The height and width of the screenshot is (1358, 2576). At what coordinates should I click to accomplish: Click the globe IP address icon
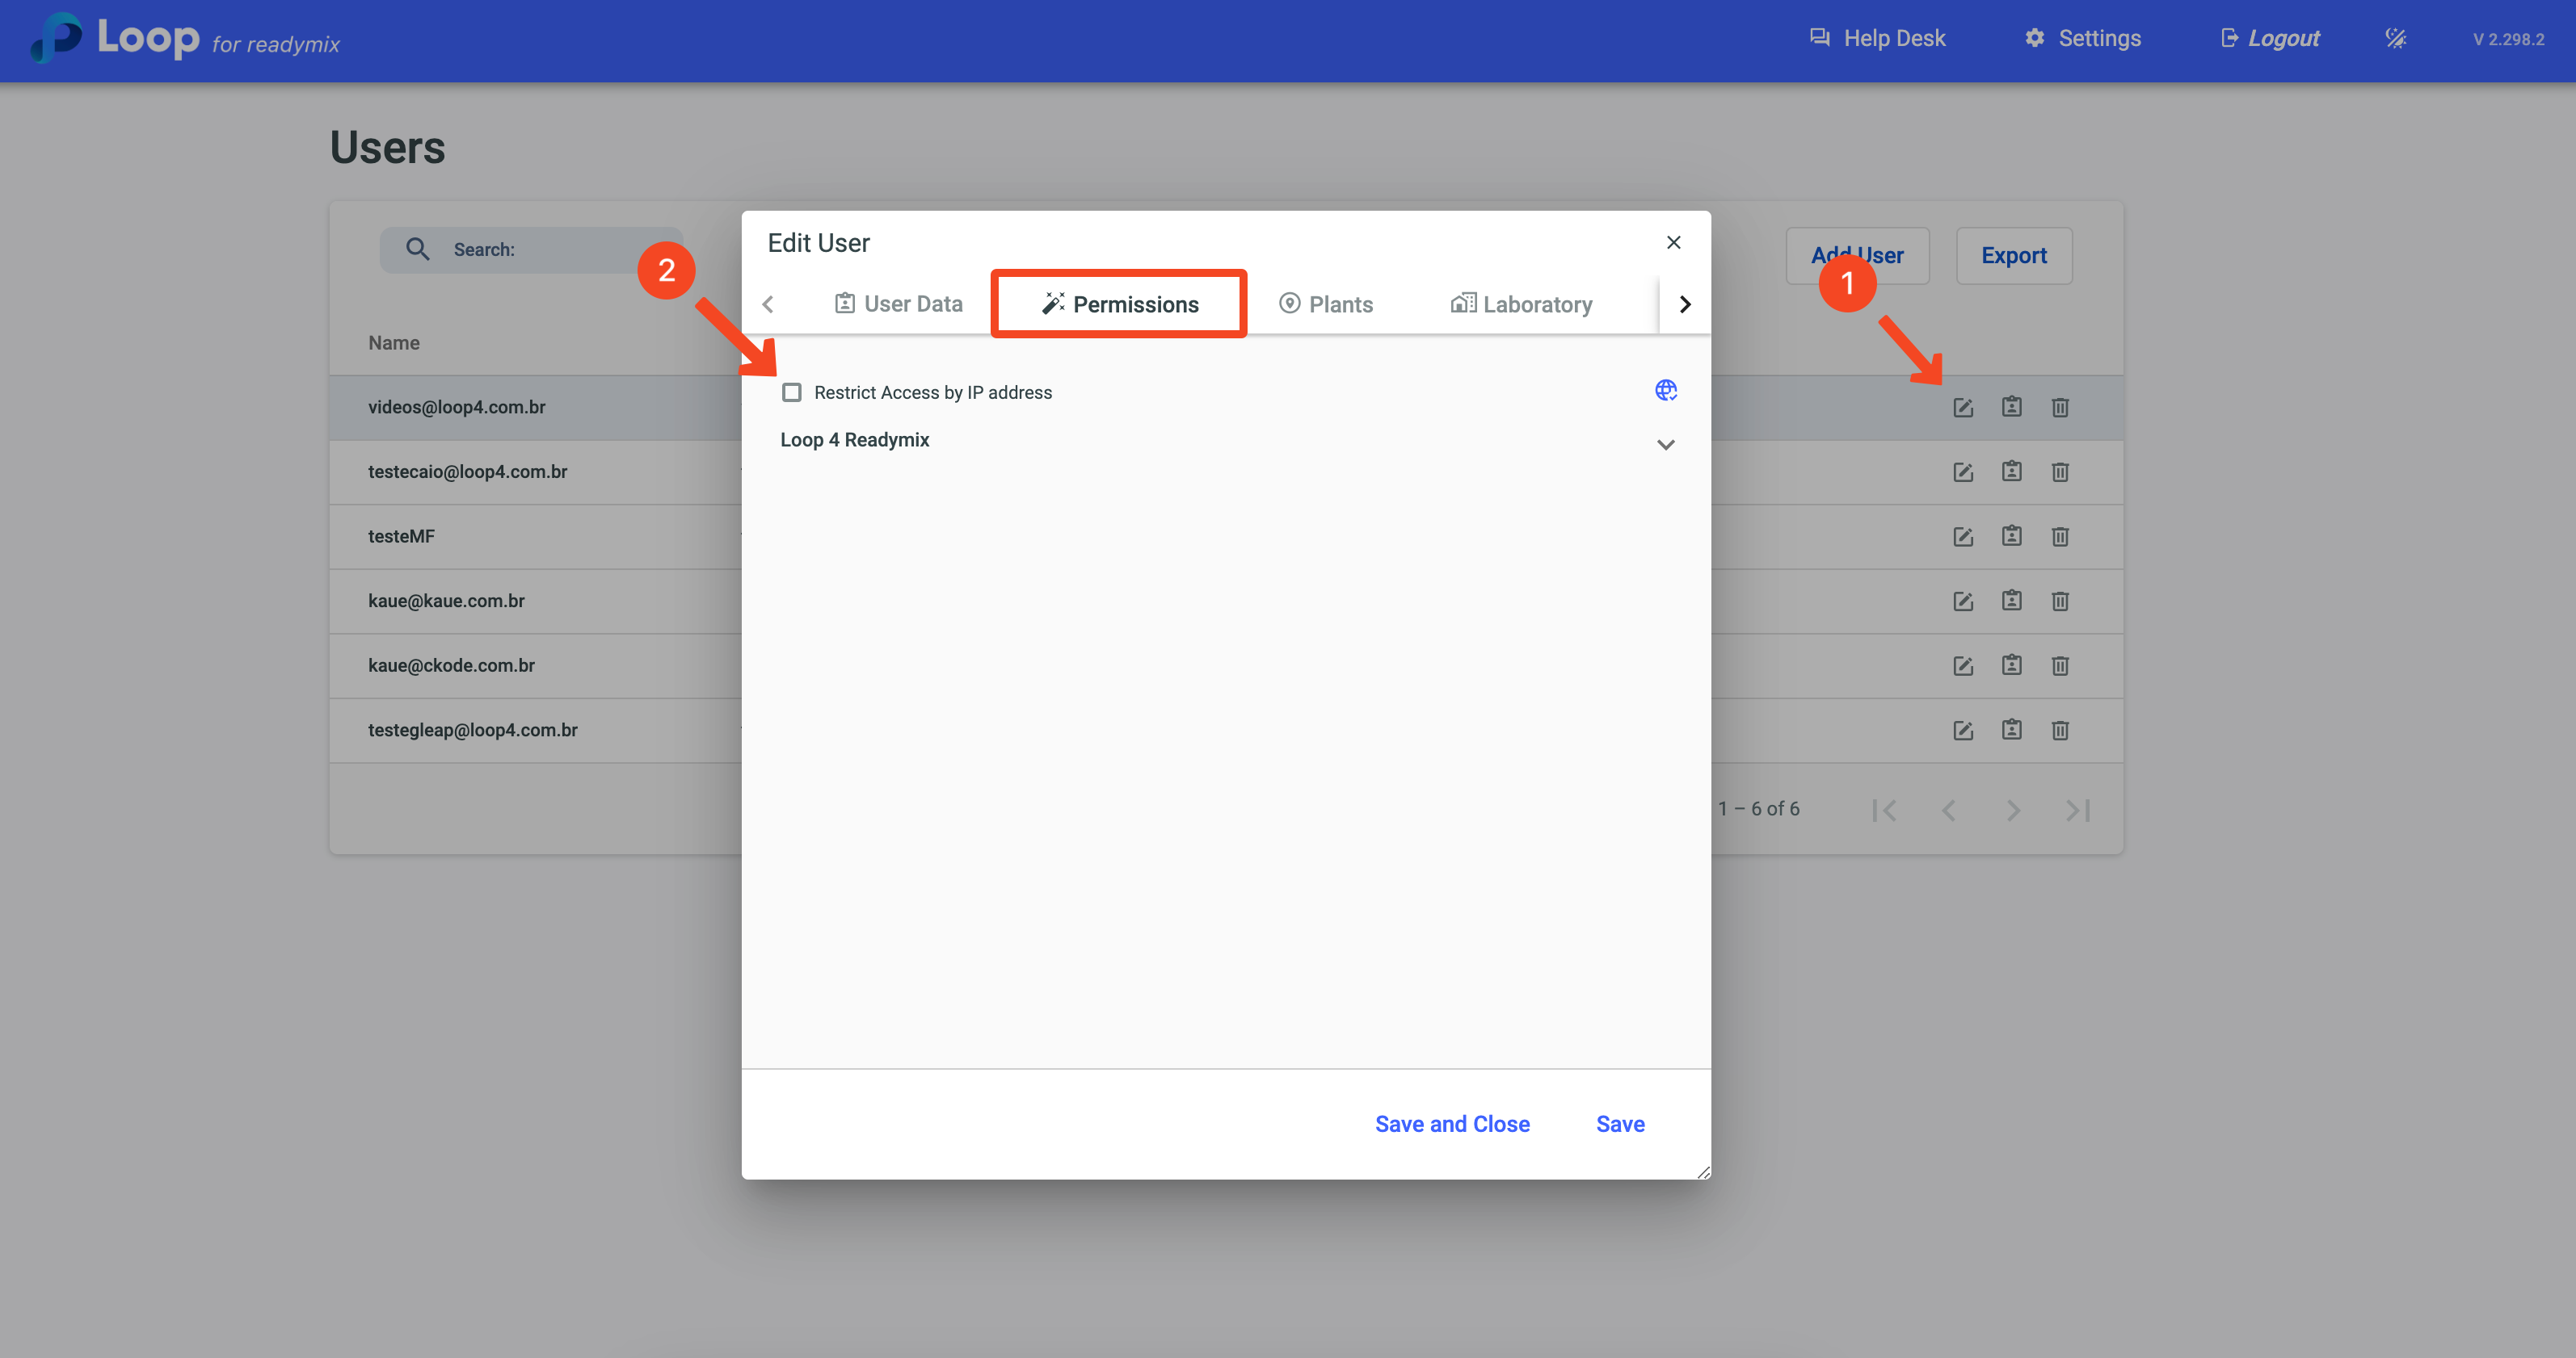[x=1665, y=391]
